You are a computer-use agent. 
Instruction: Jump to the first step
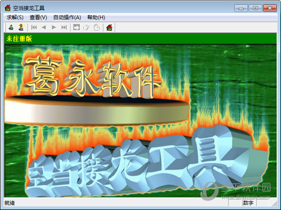tap(34, 28)
